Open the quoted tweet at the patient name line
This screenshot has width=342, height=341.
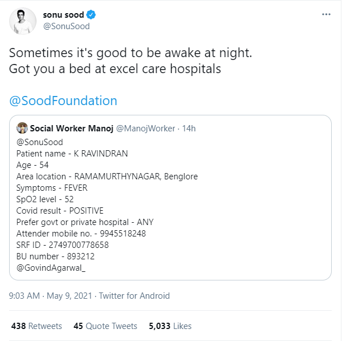pos(72,153)
